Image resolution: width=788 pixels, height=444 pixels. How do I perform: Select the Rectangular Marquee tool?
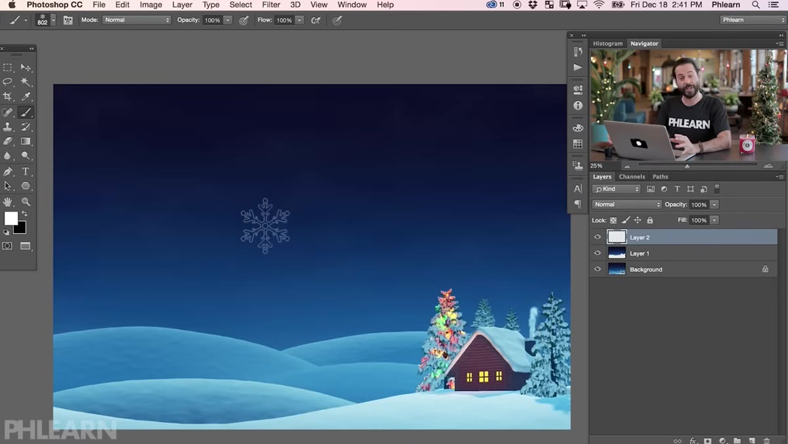click(x=8, y=68)
